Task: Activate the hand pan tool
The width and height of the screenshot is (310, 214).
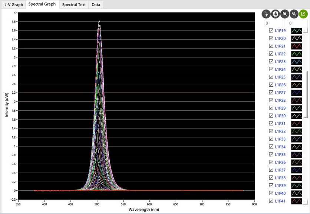Action: (276, 14)
